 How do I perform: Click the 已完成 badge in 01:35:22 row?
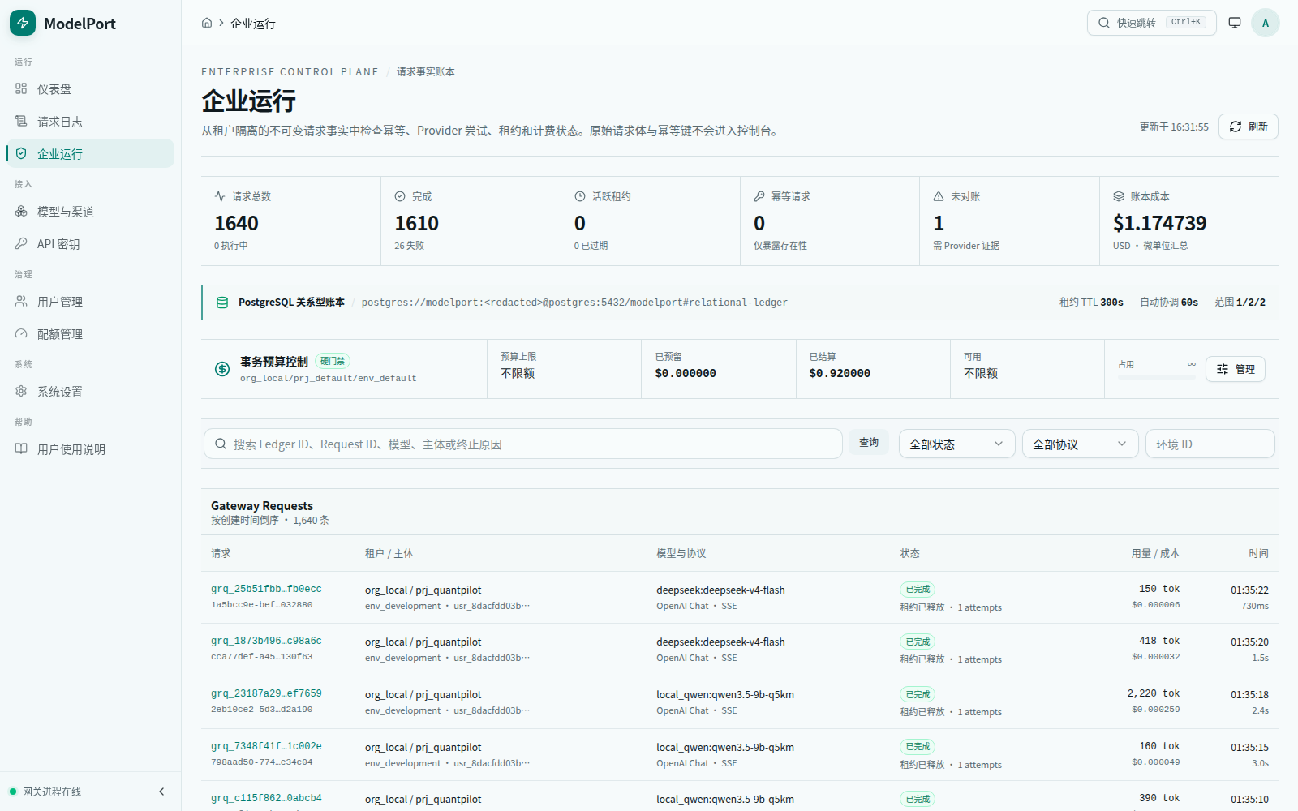tap(918, 590)
